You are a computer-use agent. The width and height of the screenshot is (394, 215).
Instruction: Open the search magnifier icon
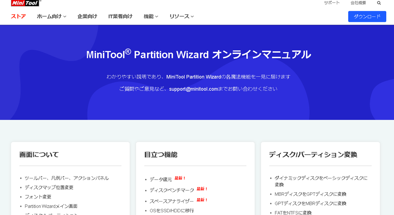click(x=379, y=3)
